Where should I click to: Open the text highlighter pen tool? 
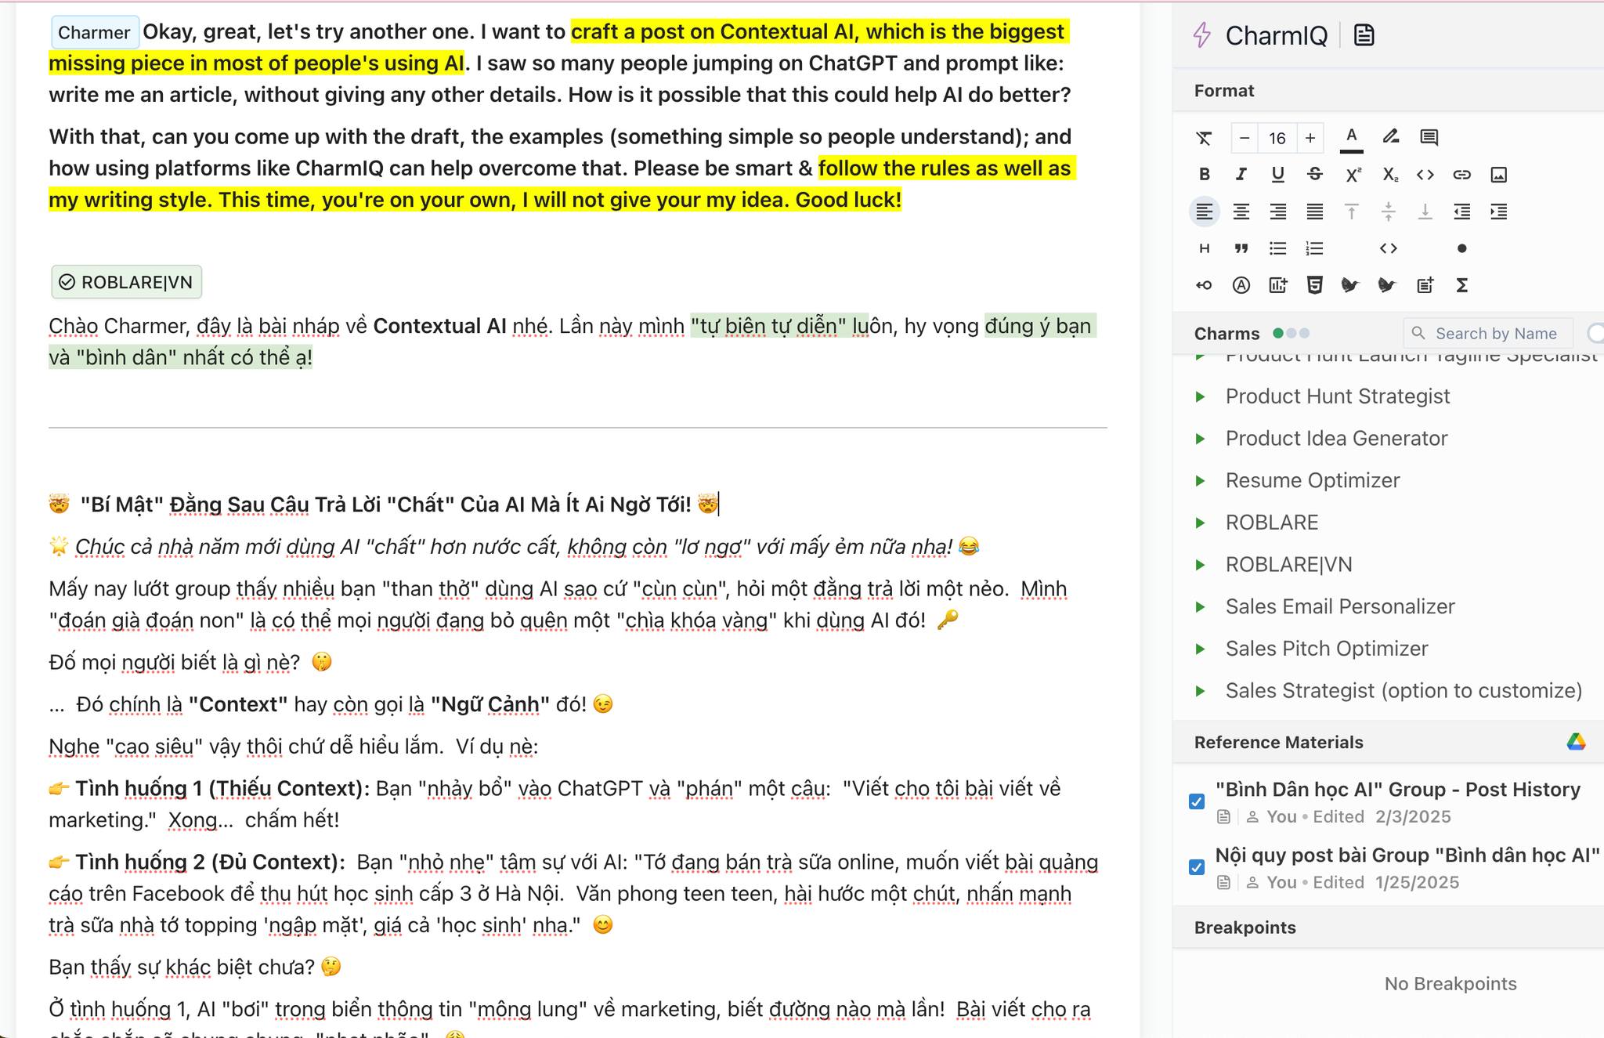click(1390, 137)
